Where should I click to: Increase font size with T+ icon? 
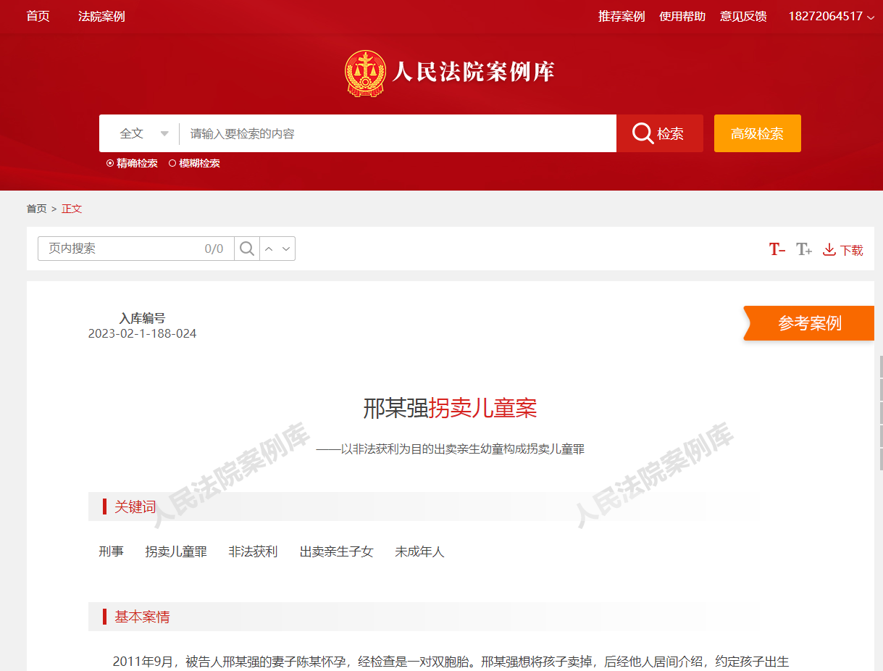pyautogui.click(x=803, y=249)
